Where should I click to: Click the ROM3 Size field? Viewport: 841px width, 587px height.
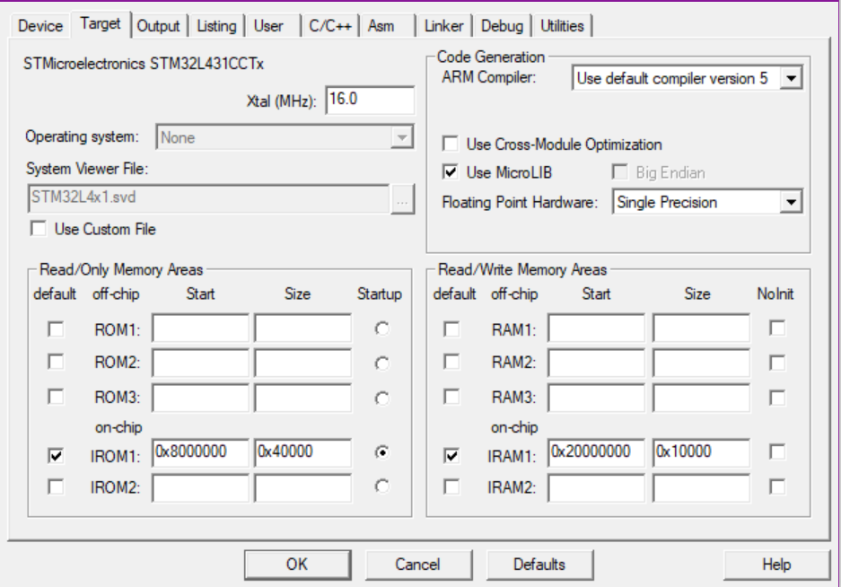[303, 398]
